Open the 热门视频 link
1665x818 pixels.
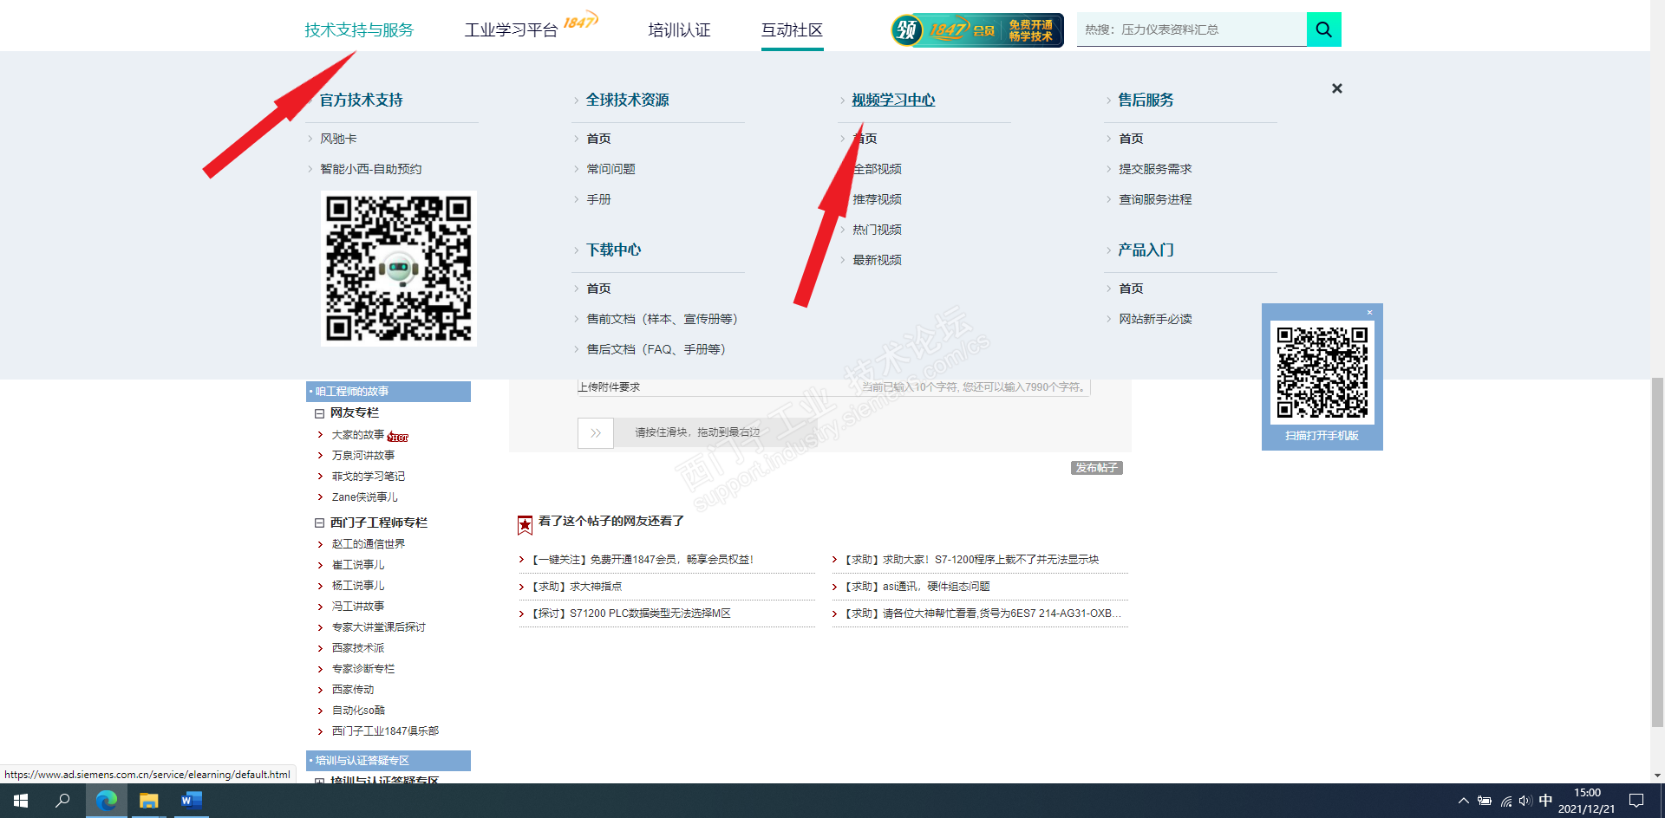877,230
